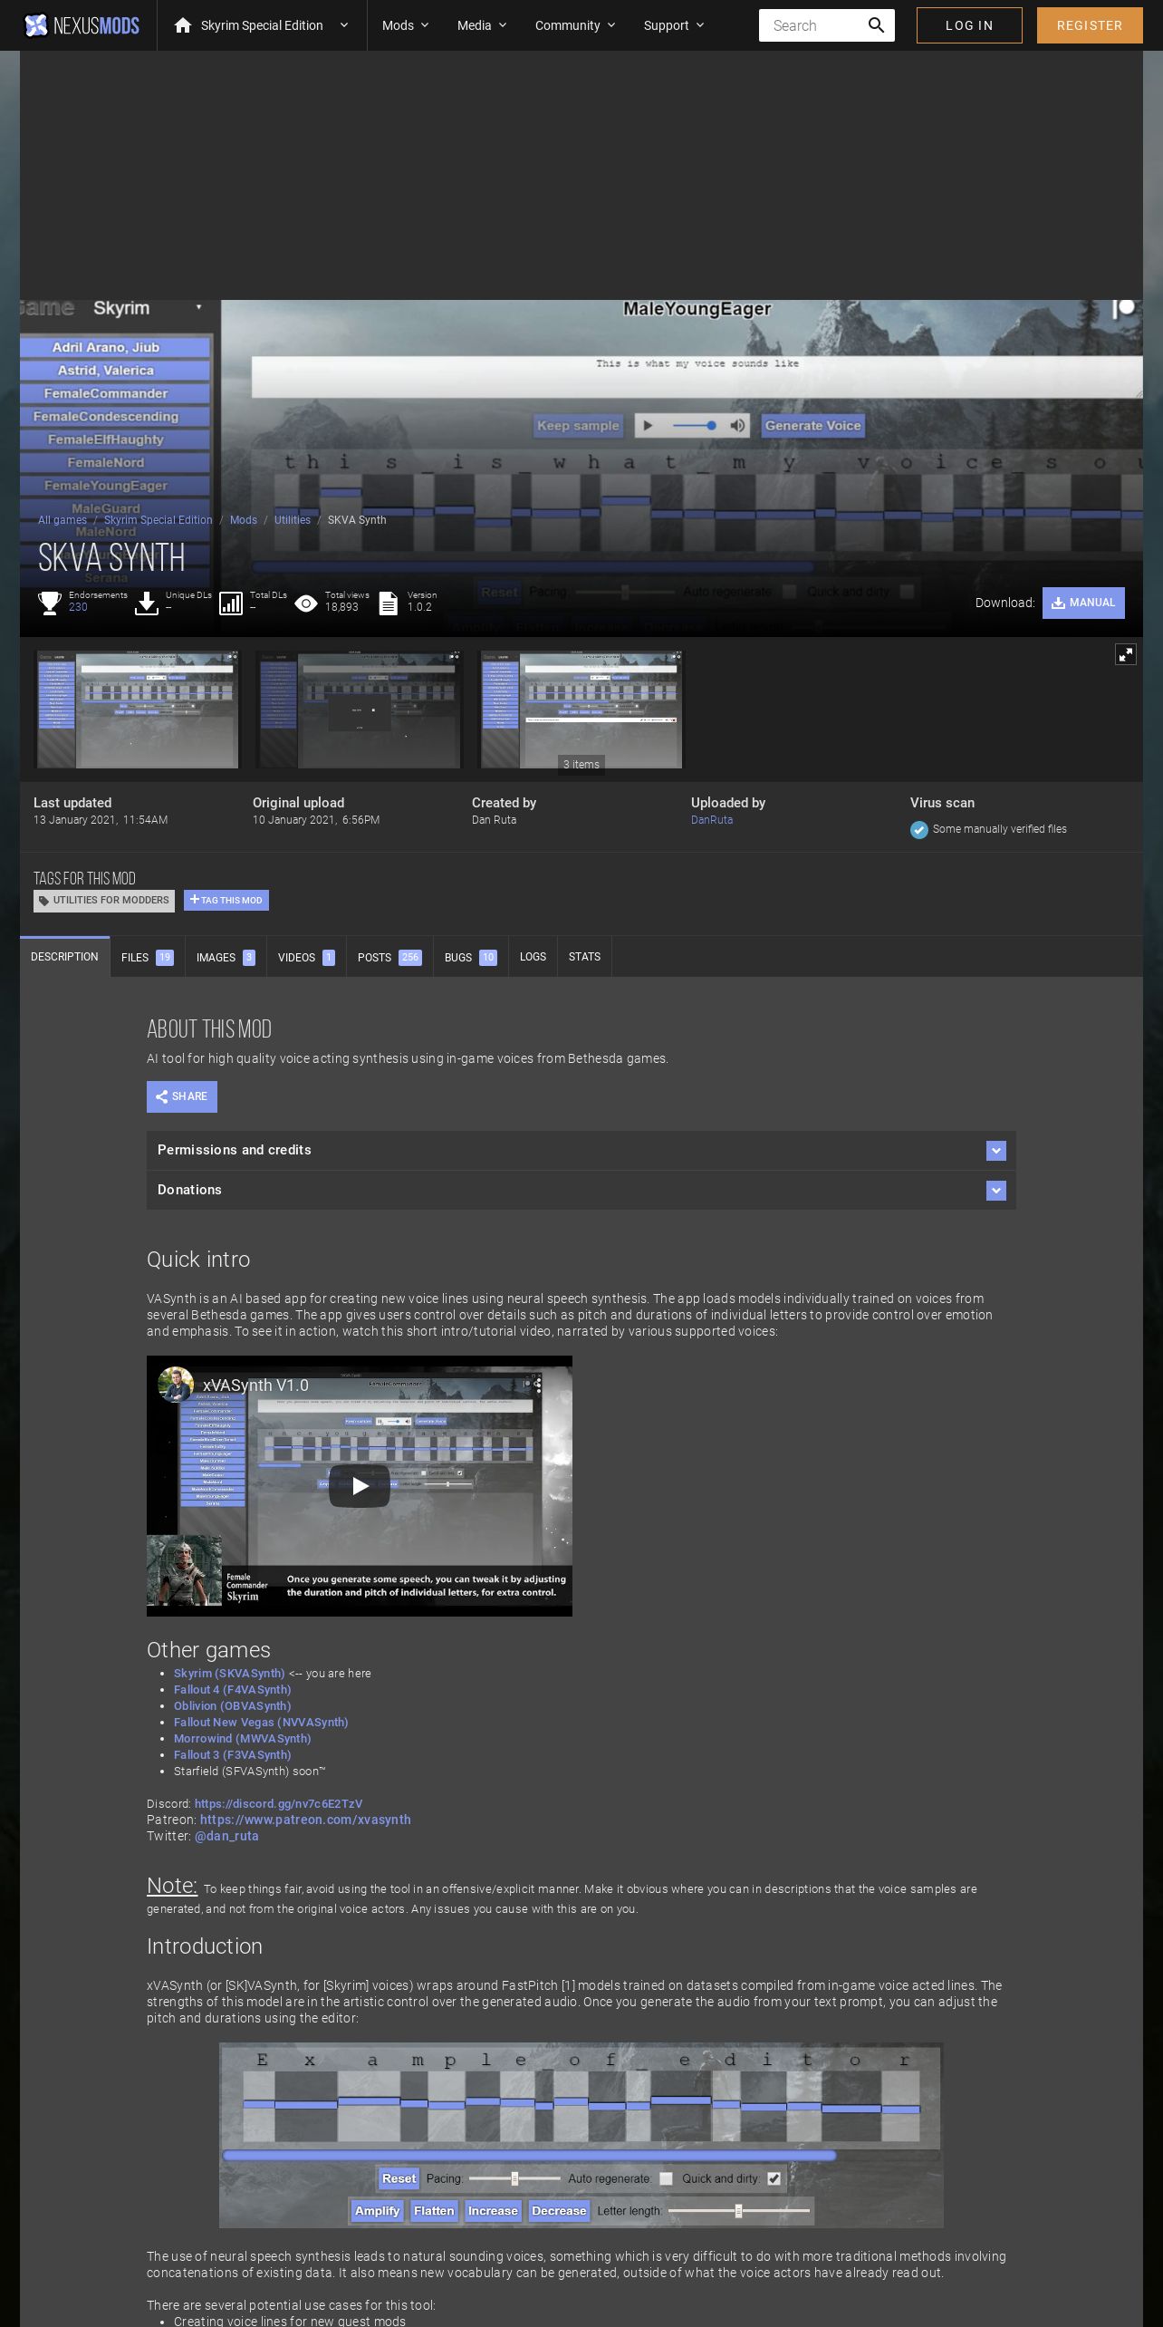Click the endorsements trophy icon
The image size is (1163, 2327).
pyautogui.click(x=50, y=603)
